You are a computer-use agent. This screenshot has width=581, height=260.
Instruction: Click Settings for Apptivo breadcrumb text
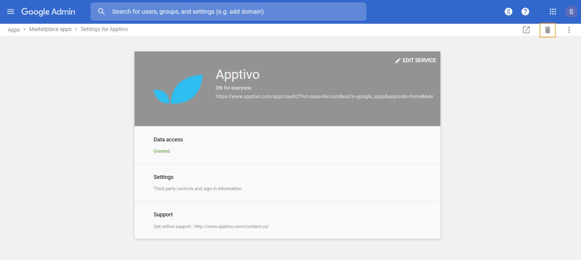pos(104,29)
